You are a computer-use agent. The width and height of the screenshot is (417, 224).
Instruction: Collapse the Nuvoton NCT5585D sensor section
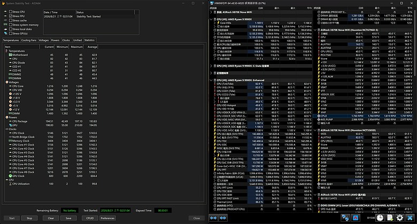point(315,130)
